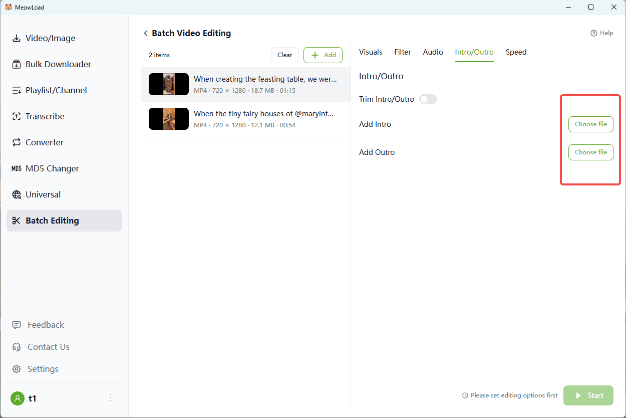
Task: Open the Help link
Action: pyautogui.click(x=601, y=33)
